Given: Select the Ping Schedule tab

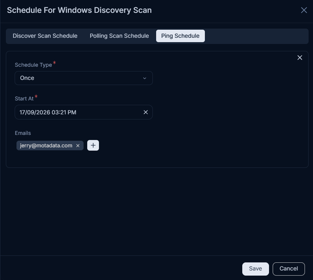Looking at the screenshot, I should pyautogui.click(x=180, y=36).
